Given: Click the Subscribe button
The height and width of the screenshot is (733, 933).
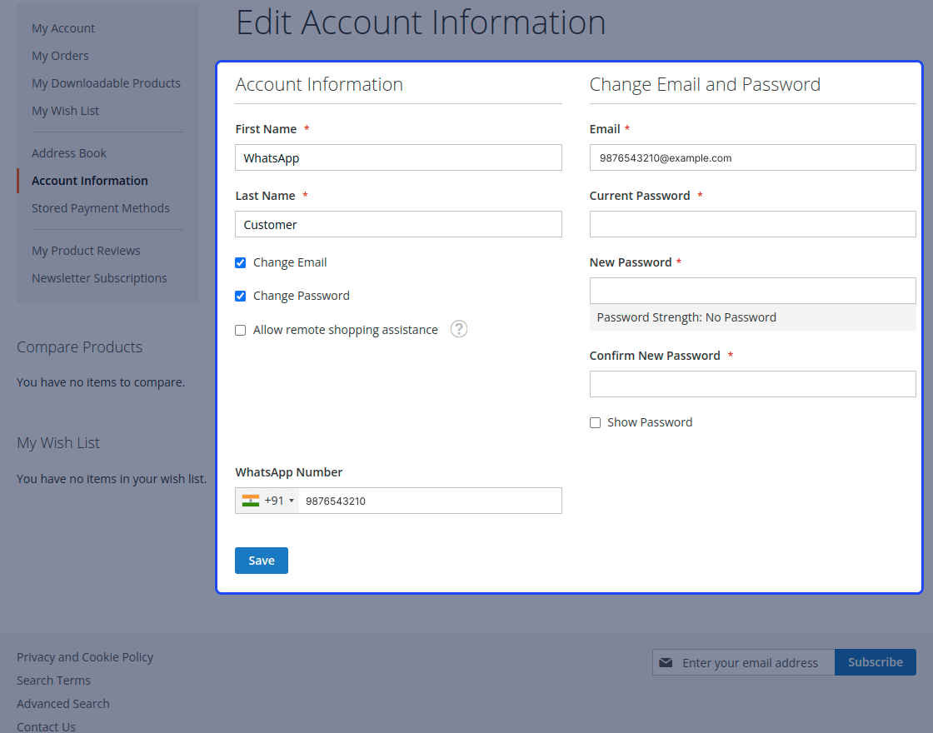Looking at the screenshot, I should 876,662.
